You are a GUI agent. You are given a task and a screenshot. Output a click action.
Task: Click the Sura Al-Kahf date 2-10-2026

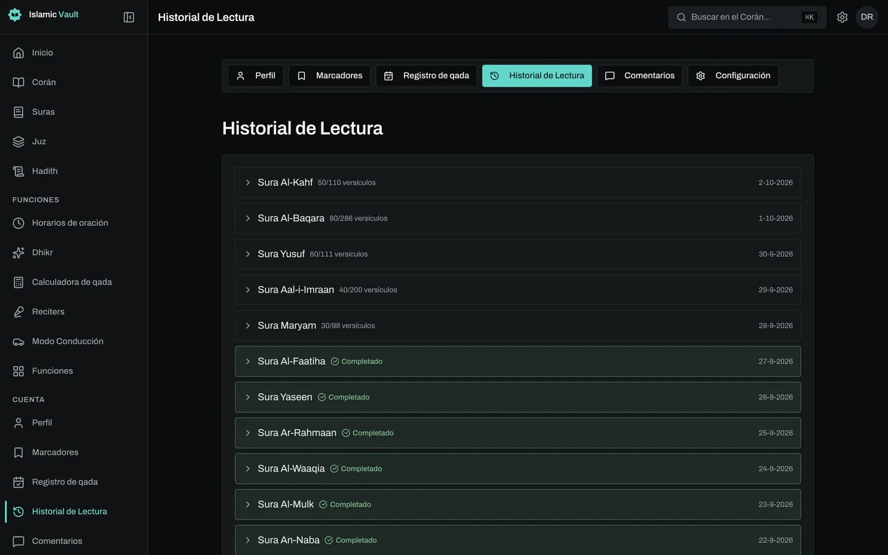(775, 183)
